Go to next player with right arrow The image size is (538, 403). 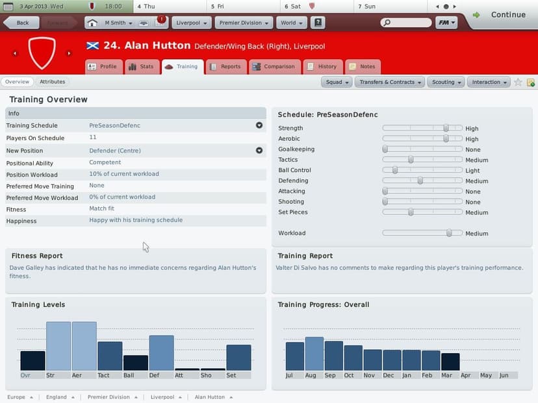pos(69,53)
